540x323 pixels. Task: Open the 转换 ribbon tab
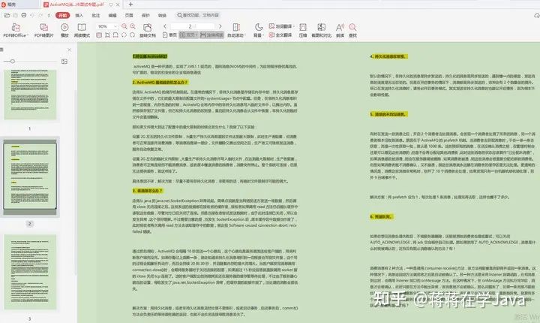click(x=162, y=15)
